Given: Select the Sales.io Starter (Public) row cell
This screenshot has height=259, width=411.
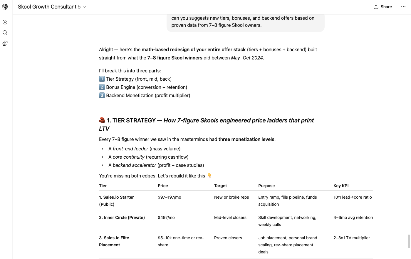Looking at the screenshot, I should tap(116, 201).
